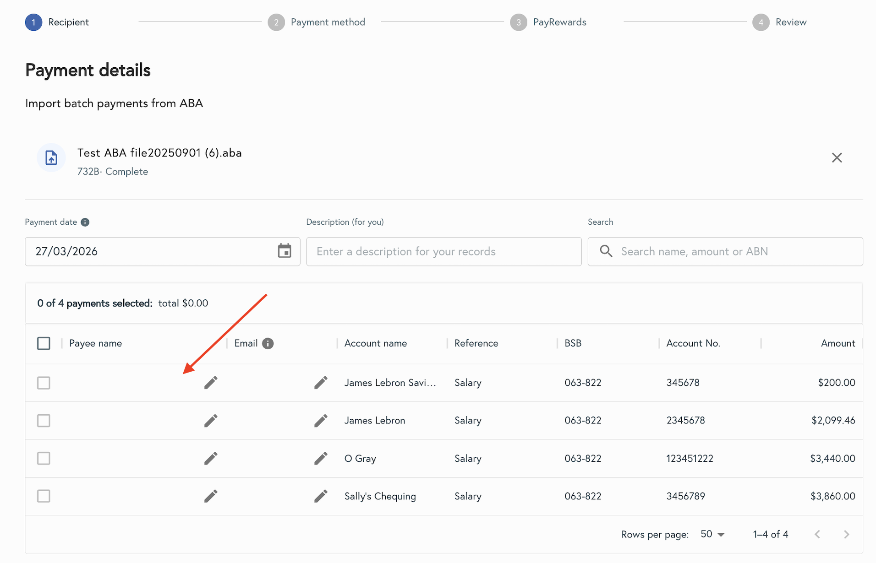Open the Rows per page dropdown

coord(712,534)
